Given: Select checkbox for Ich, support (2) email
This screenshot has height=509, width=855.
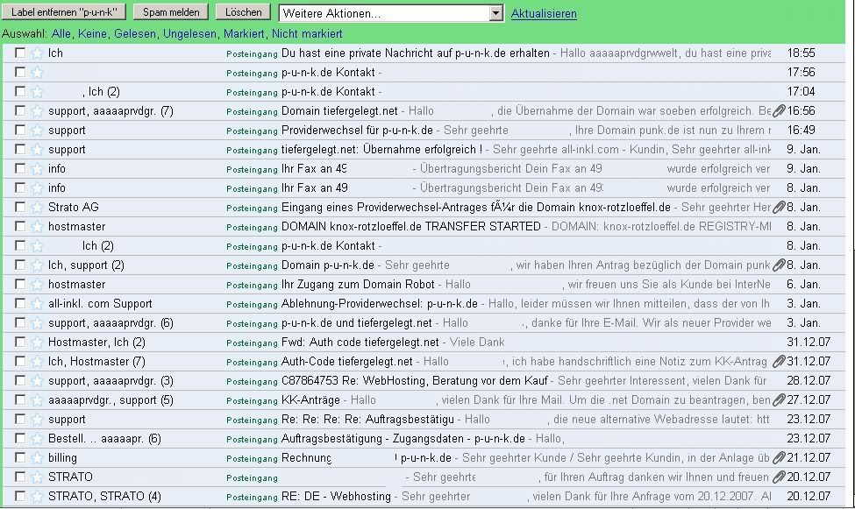Looking at the screenshot, I should click(20, 265).
